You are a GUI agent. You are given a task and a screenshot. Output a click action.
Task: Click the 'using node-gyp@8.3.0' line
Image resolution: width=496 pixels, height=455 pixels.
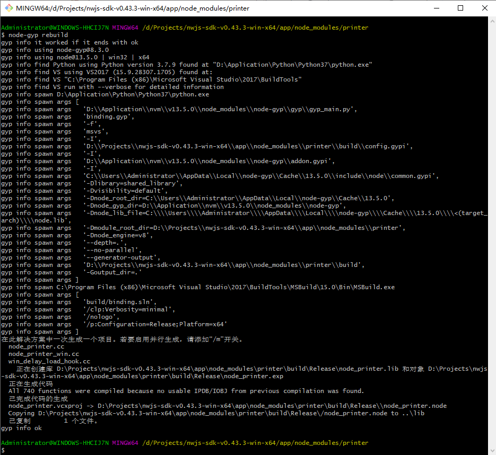[55, 50]
